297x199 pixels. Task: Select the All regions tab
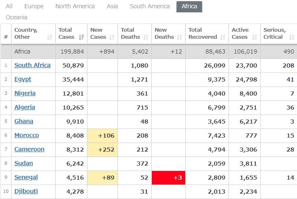click(x=9, y=6)
